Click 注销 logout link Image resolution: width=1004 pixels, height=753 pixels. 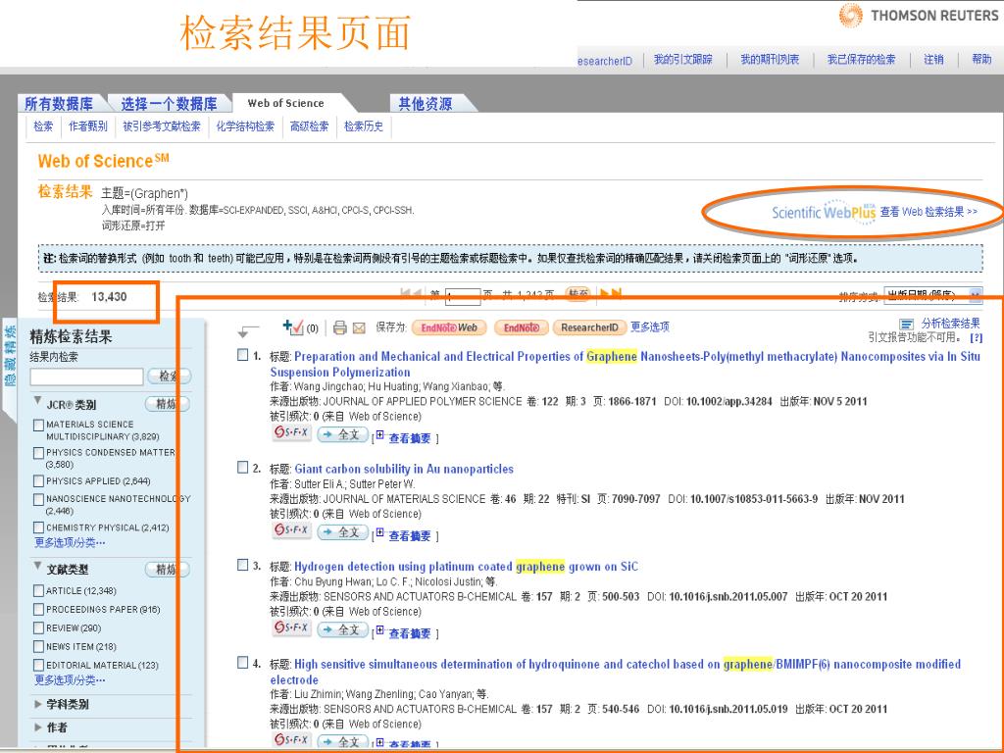point(933,60)
